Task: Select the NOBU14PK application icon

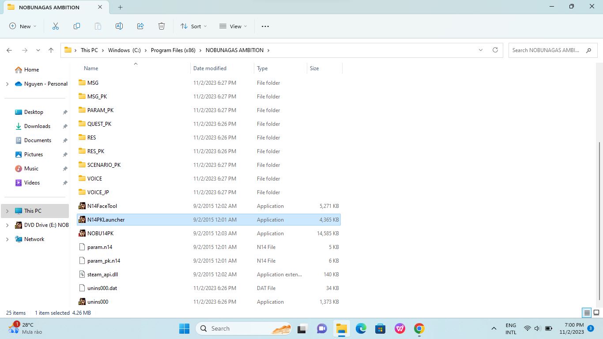Action: (x=82, y=233)
